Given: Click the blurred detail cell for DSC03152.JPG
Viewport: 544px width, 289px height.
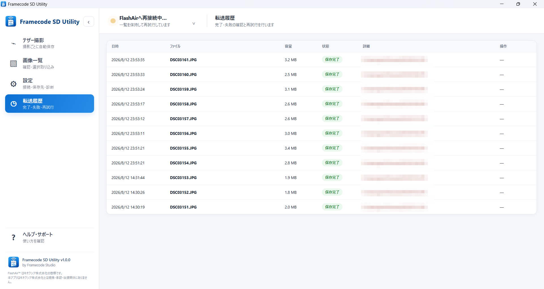Looking at the screenshot, I should [394, 192].
